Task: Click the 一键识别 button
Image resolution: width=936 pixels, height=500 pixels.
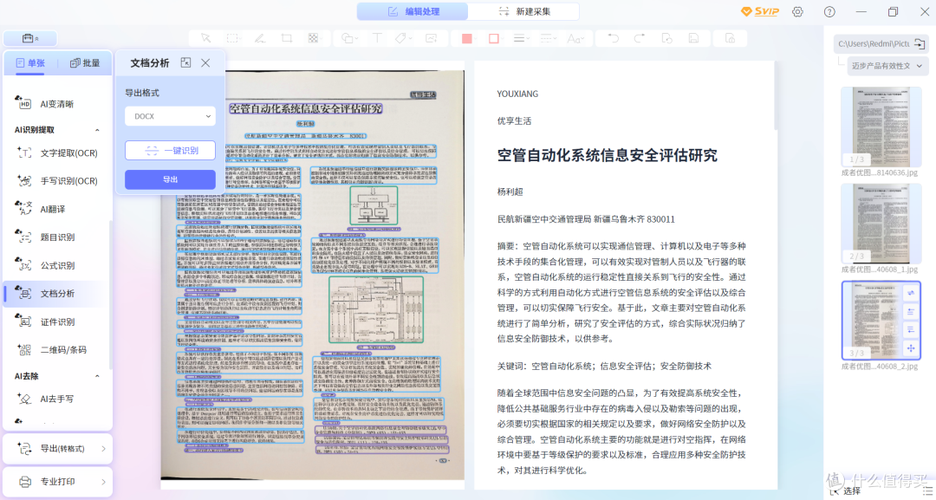Action: click(170, 151)
